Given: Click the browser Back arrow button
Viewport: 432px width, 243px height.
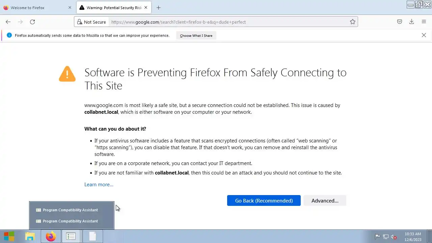Looking at the screenshot, I should click(8, 22).
